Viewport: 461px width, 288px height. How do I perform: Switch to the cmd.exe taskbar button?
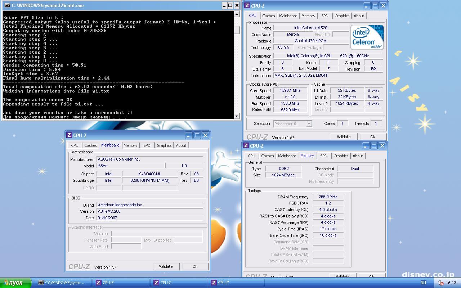63,283
